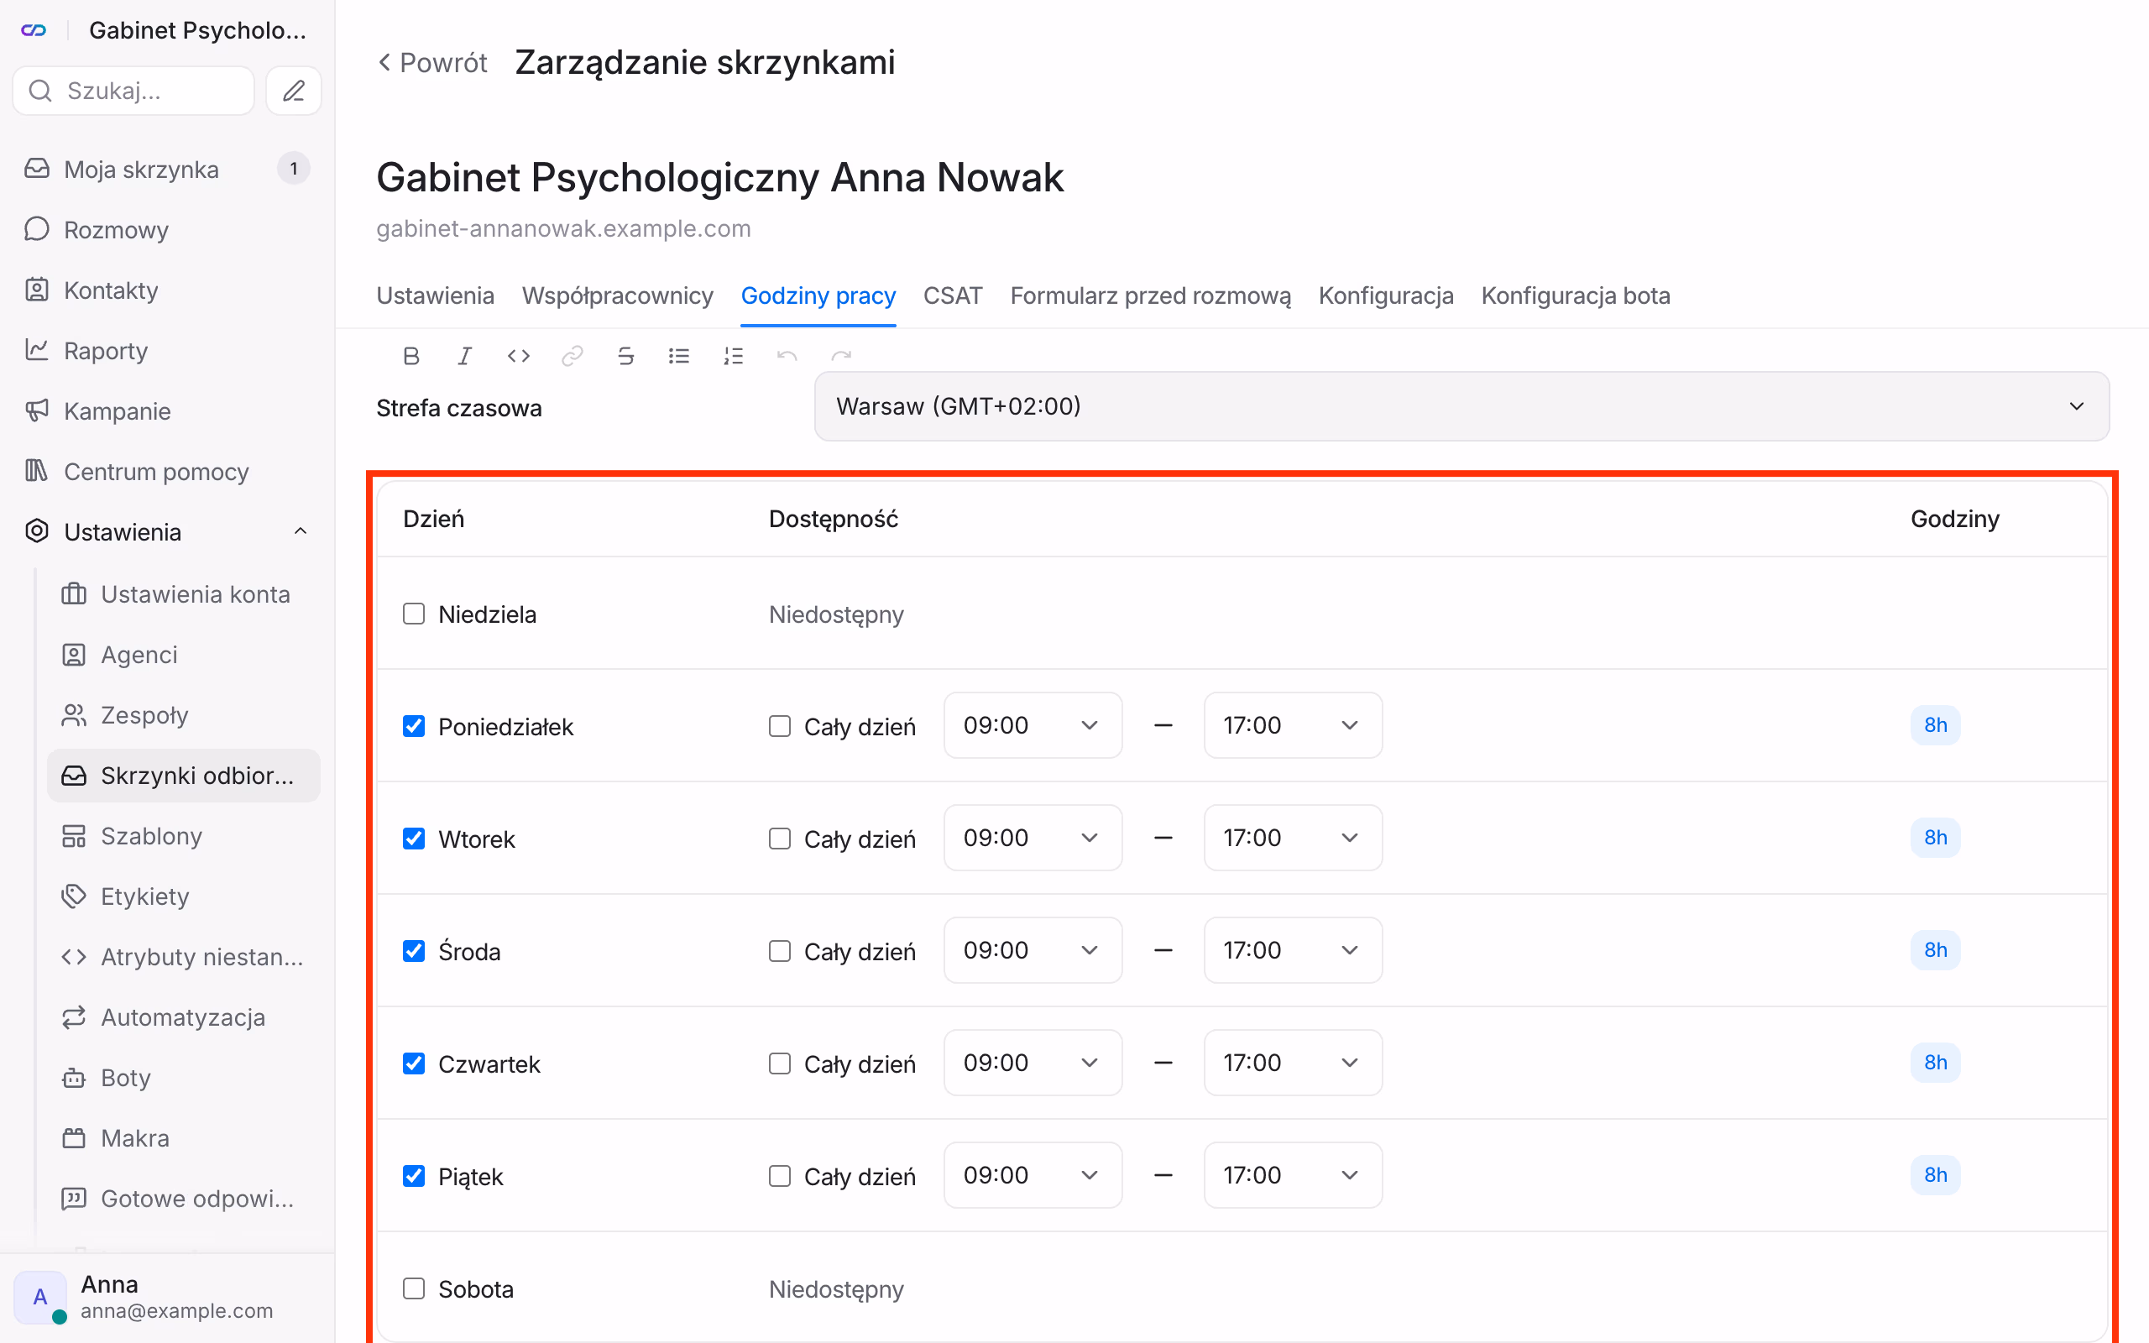The image size is (2149, 1343).
Task: Open Wtorek end time 17:00 dropdown
Action: 1293,838
